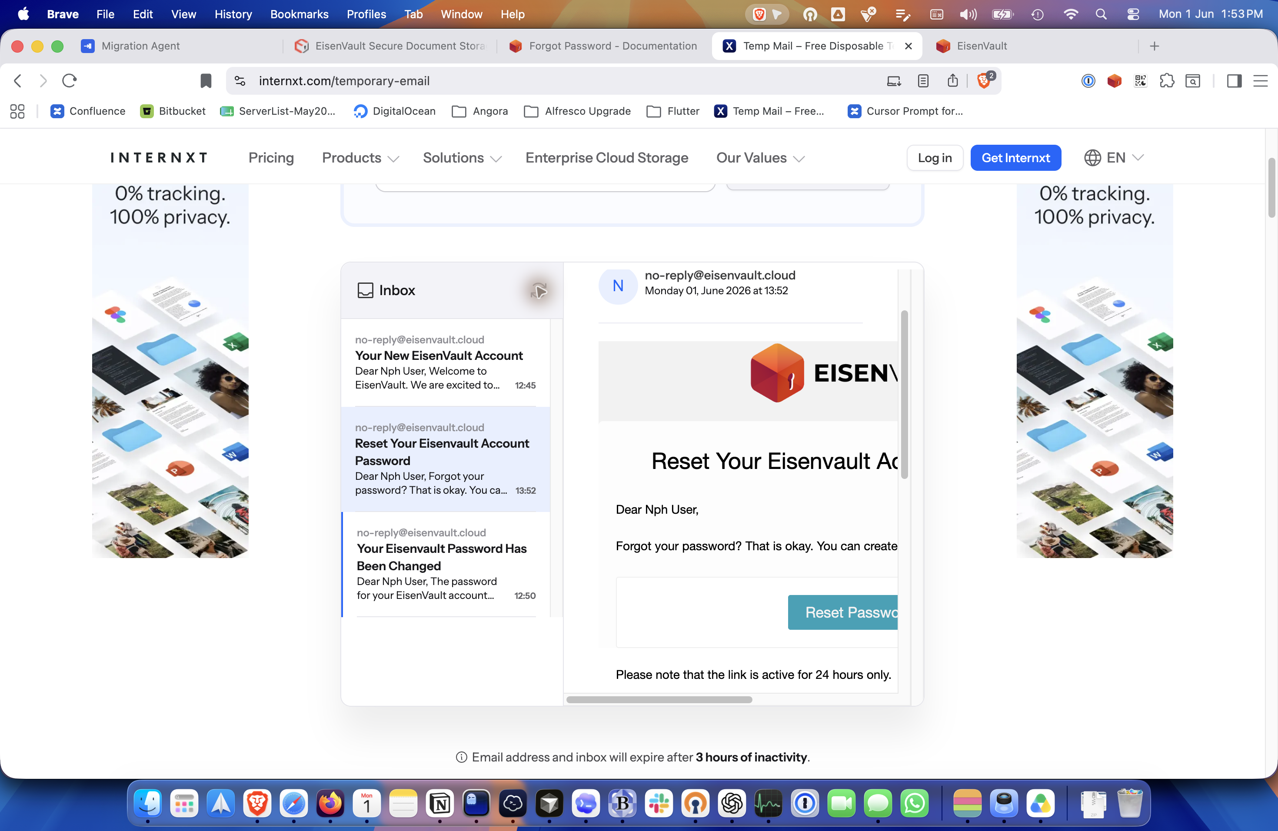Image resolution: width=1278 pixels, height=831 pixels.
Task: Click the Get Internxt button
Action: coord(1015,158)
